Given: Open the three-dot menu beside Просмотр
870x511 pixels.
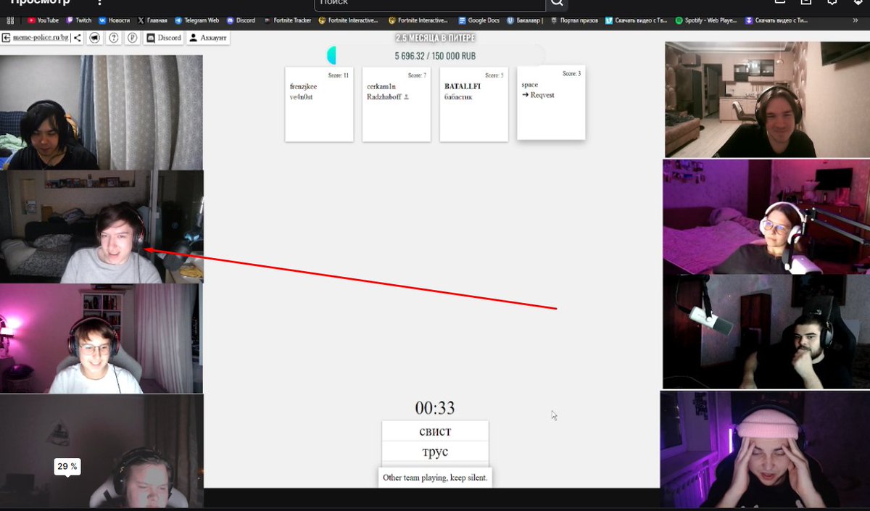Looking at the screenshot, I should coord(100,2).
